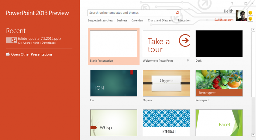The height and width of the screenshot is (140, 256).
Task: Click the scrollbar down arrow
Action: click(253, 135)
